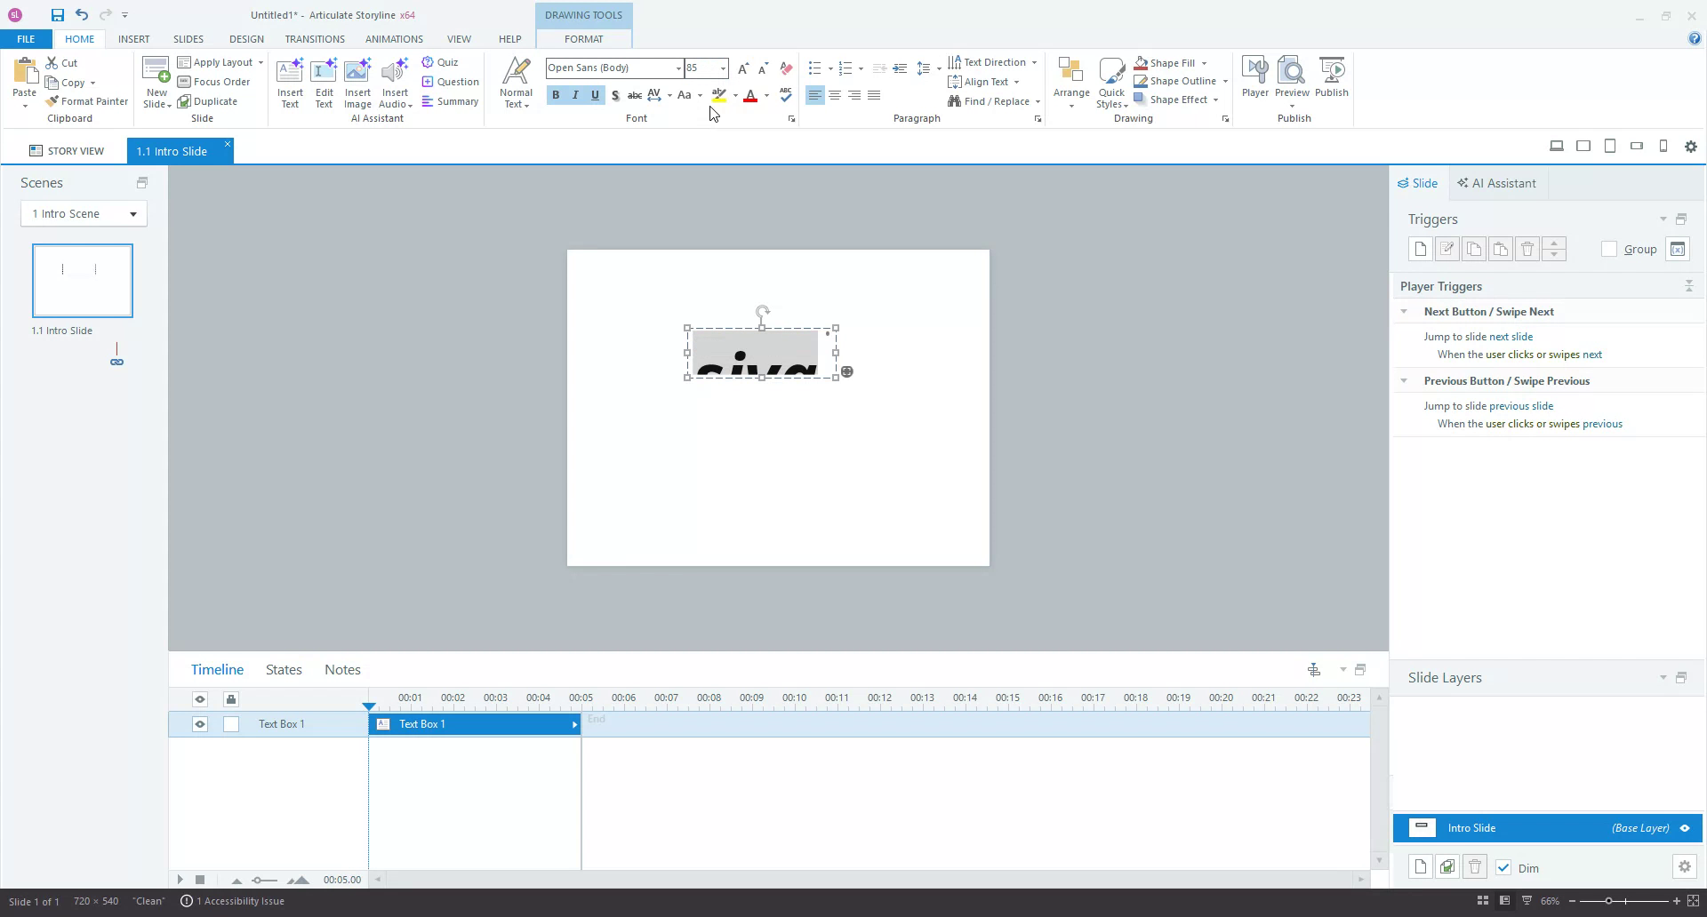Collapse the Next Button / Swipe Next trigger

point(1405,311)
